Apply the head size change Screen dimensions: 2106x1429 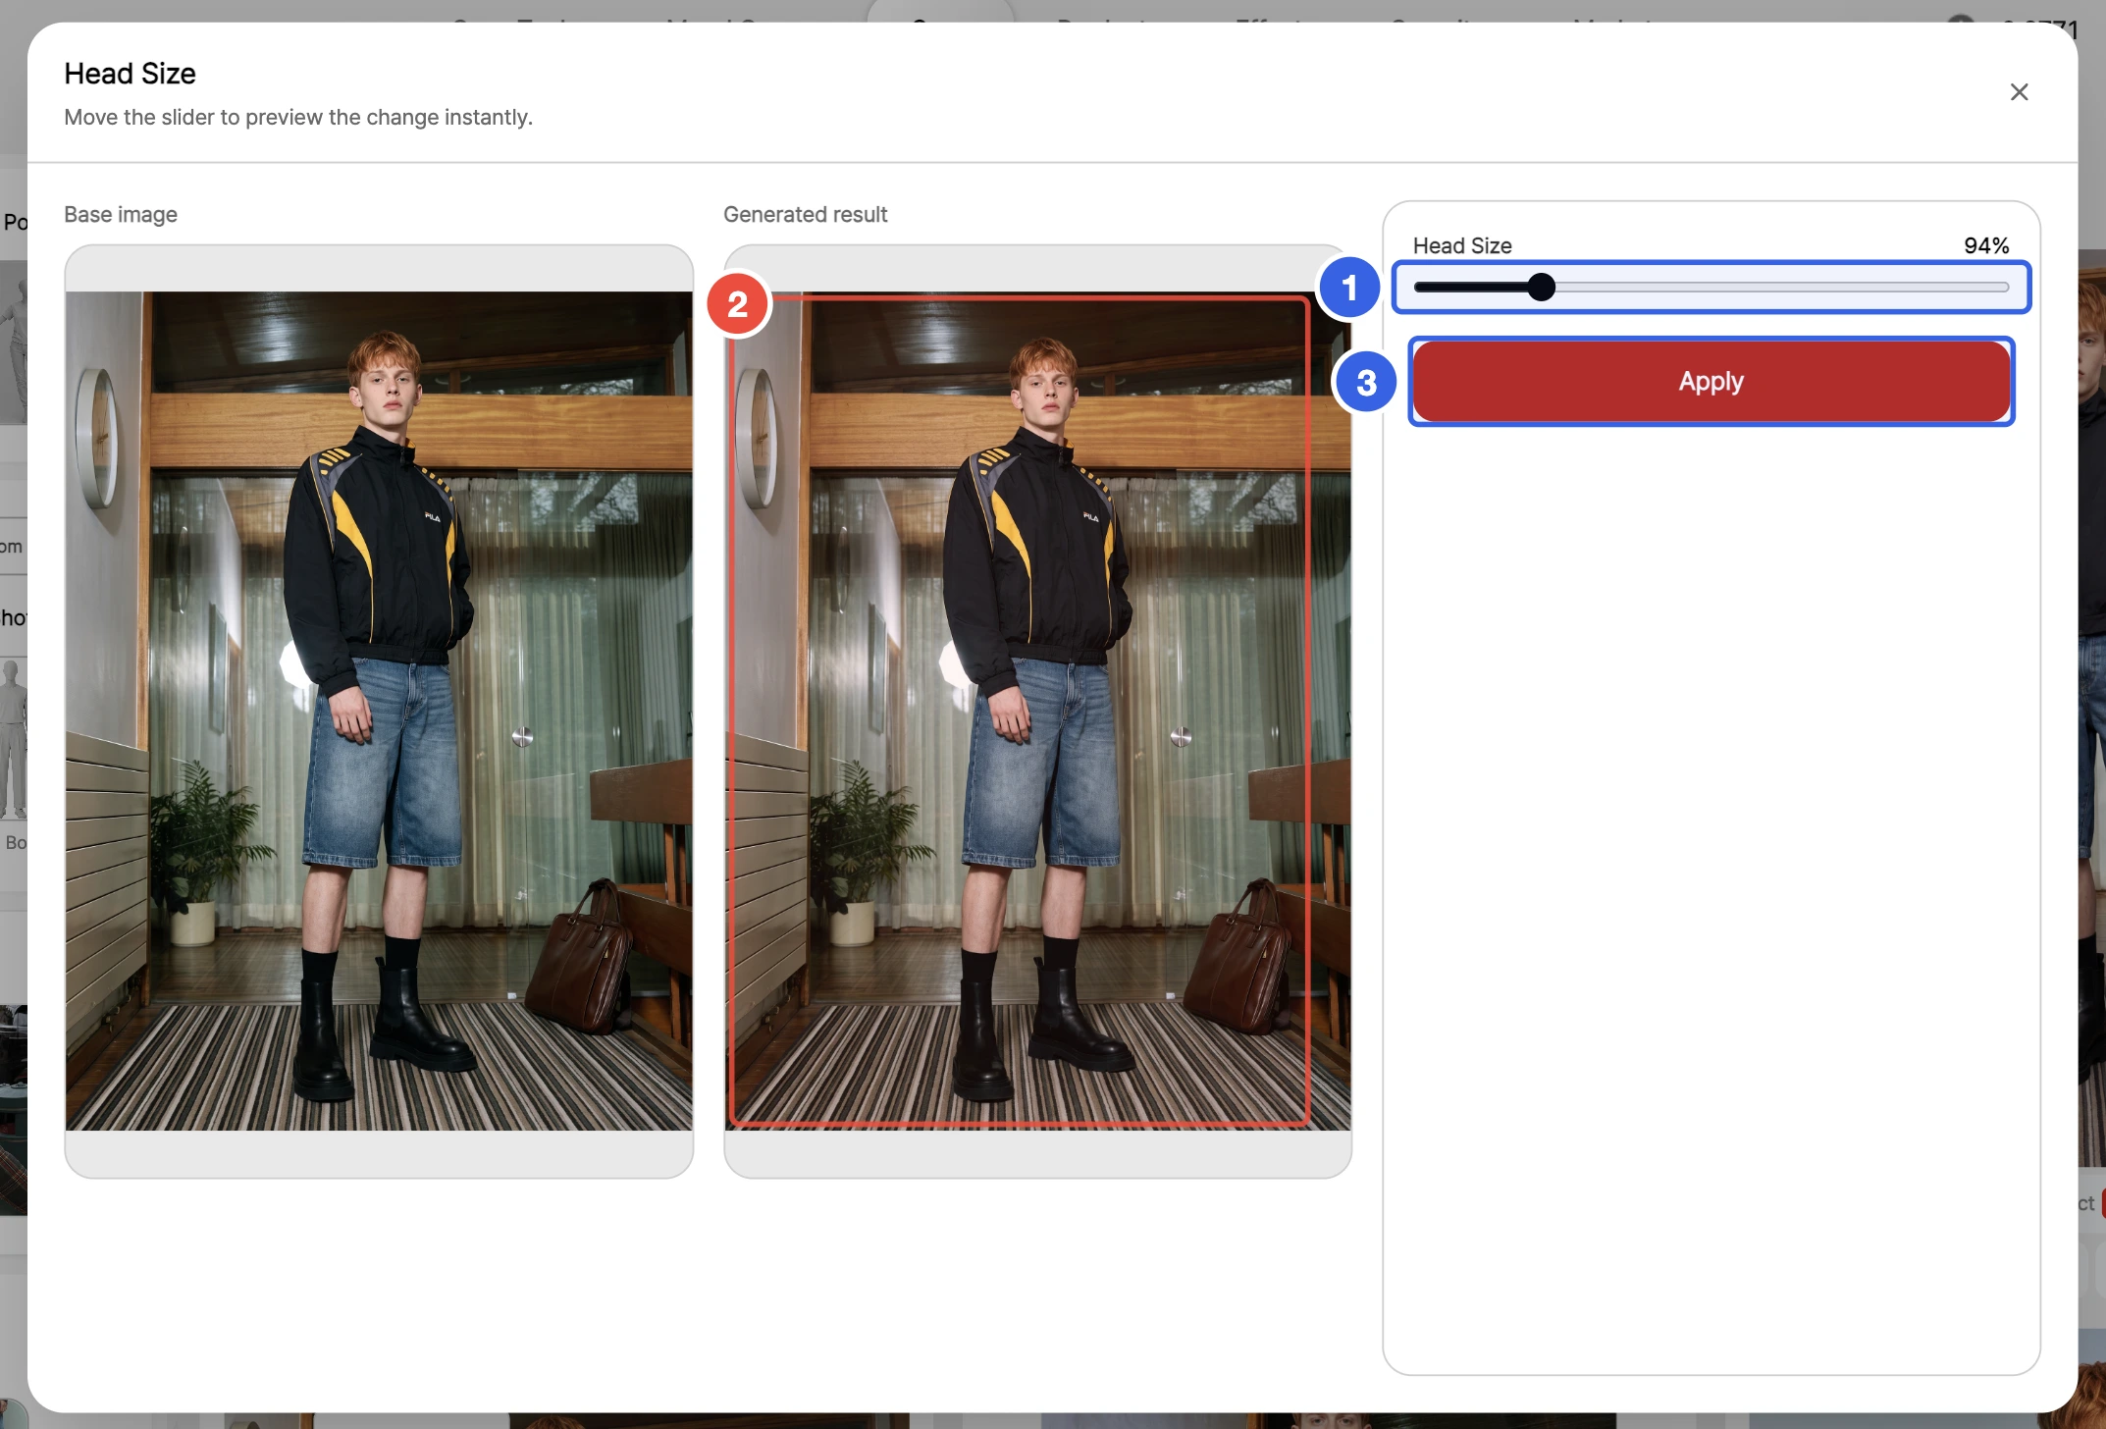[x=1711, y=381]
